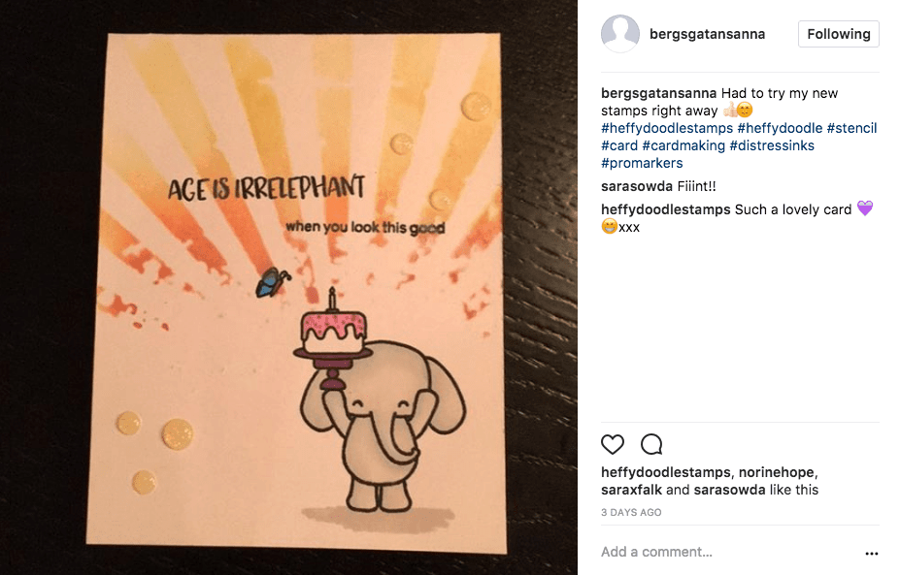
Task: Click the heart like icon
Action: pyautogui.click(x=613, y=444)
